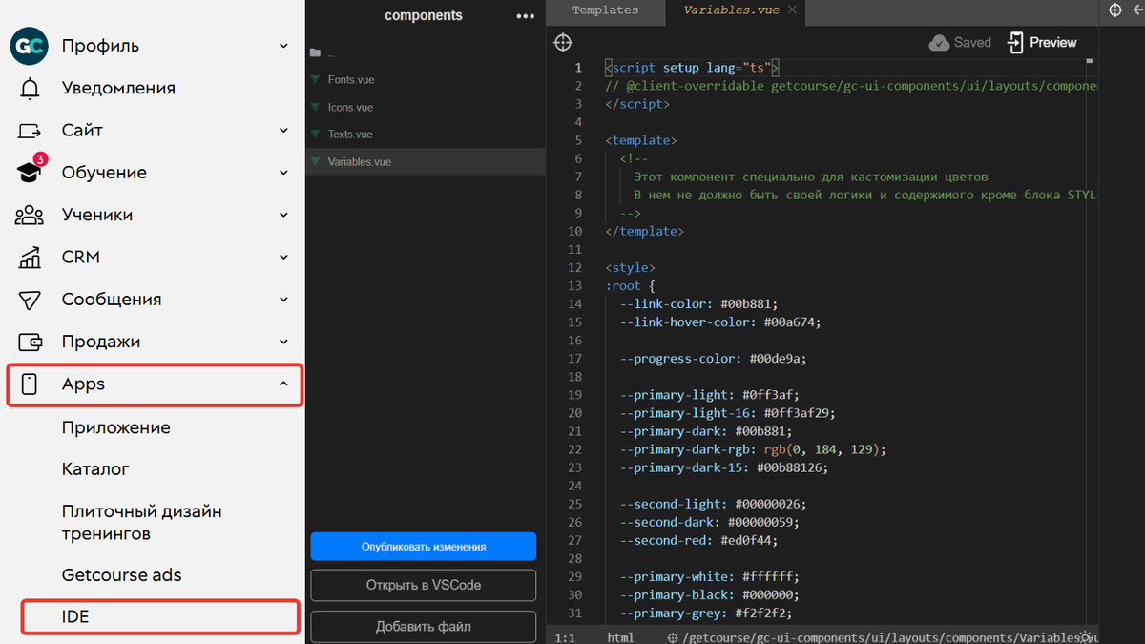Click the crosshair locate icon above line 1
The image size is (1145, 644).
563,43
